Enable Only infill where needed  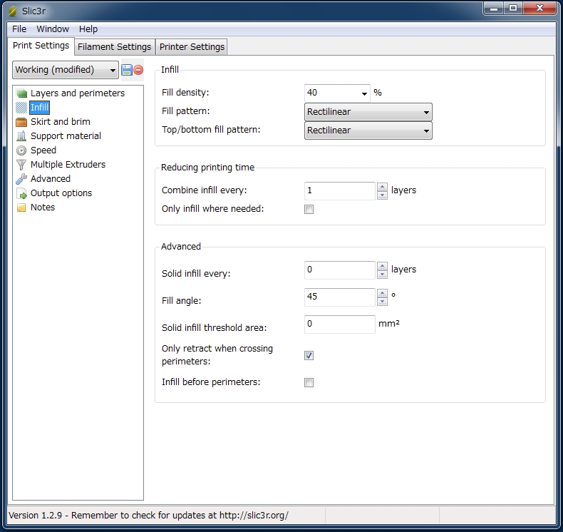click(309, 210)
